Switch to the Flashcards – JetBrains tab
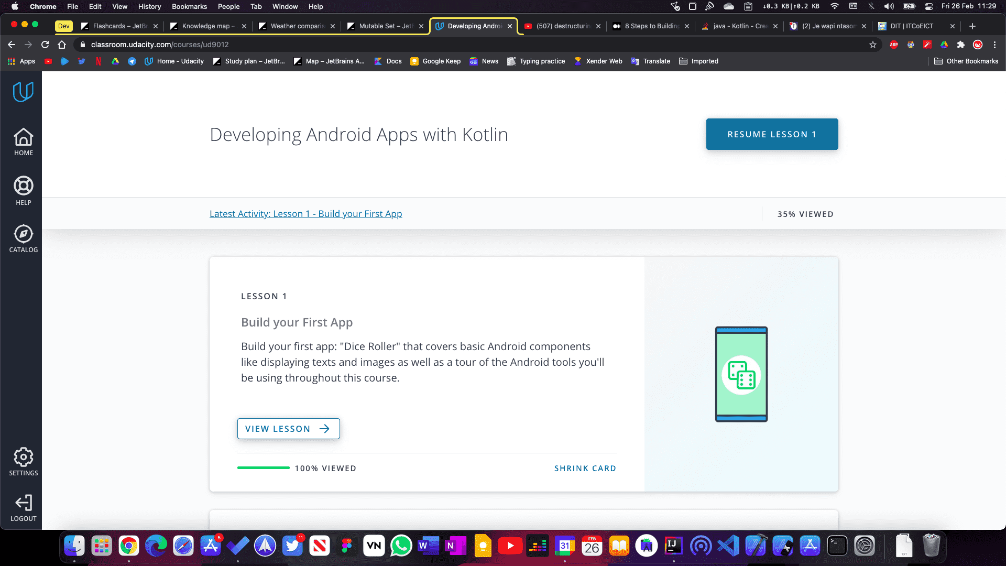 (119, 26)
